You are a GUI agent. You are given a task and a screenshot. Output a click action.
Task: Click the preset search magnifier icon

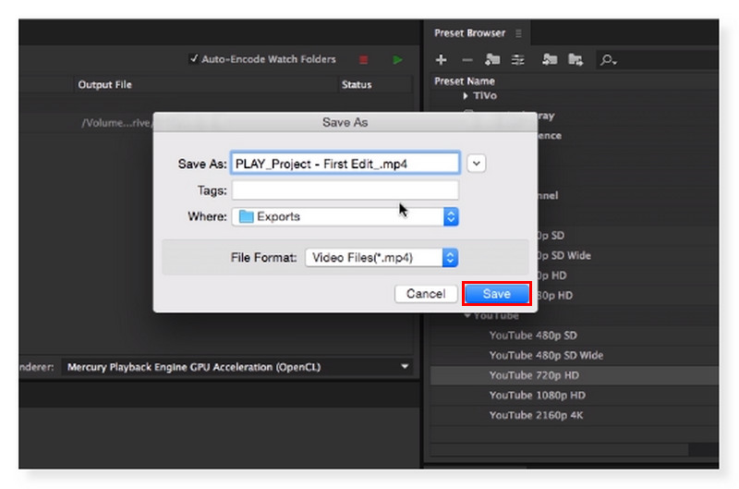coord(608,60)
